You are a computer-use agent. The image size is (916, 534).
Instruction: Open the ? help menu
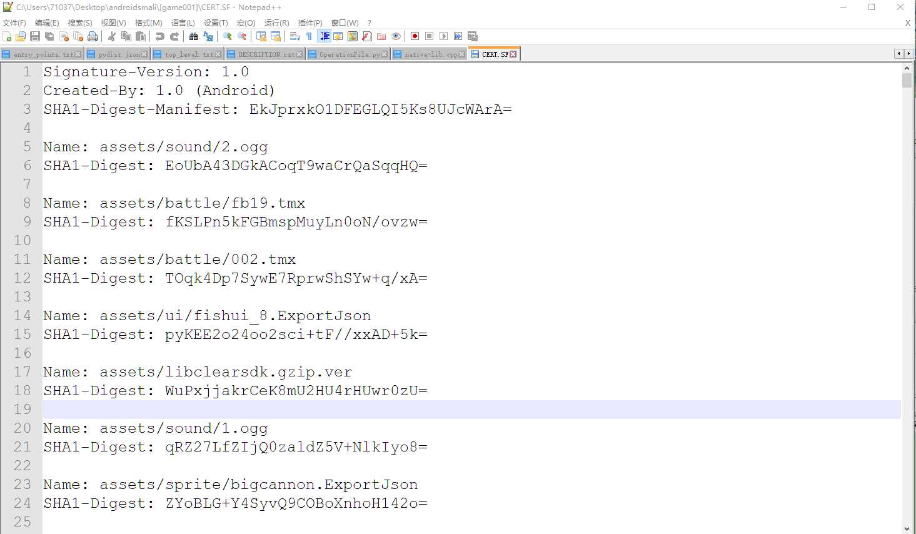click(370, 23)
